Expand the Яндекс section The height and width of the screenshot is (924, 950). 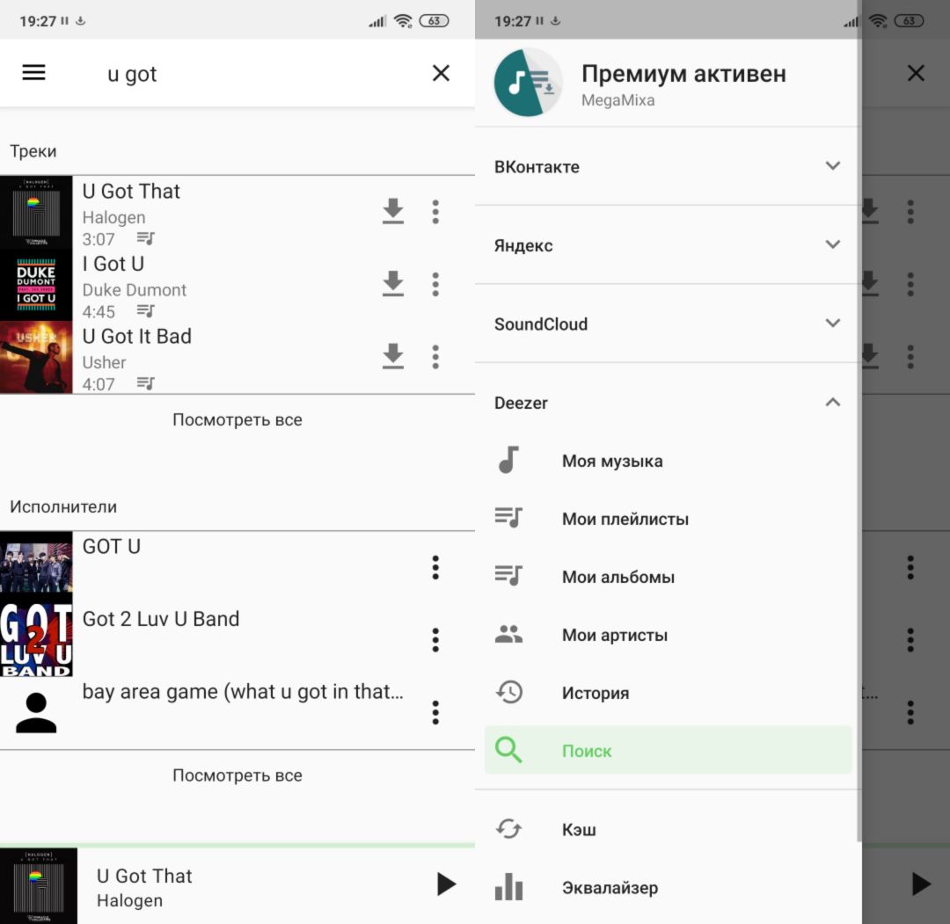(x=667, y=245)
